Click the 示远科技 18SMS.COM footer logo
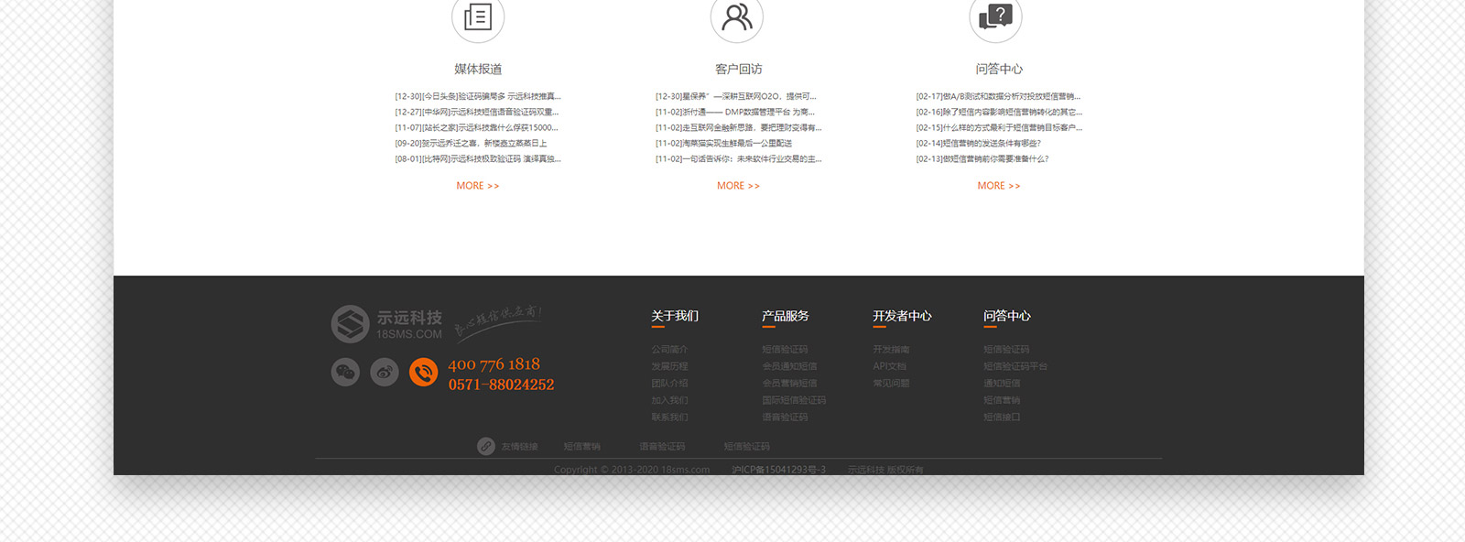Screen dimensions: 1465x542 coord(386,323)
